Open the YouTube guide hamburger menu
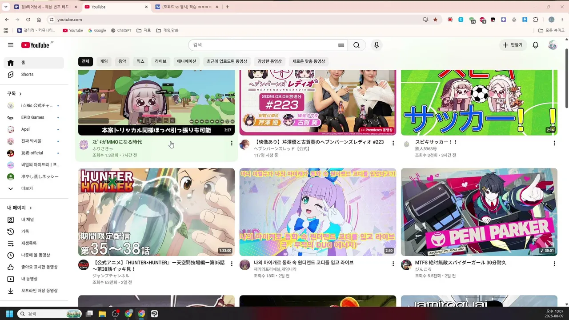 11,45
